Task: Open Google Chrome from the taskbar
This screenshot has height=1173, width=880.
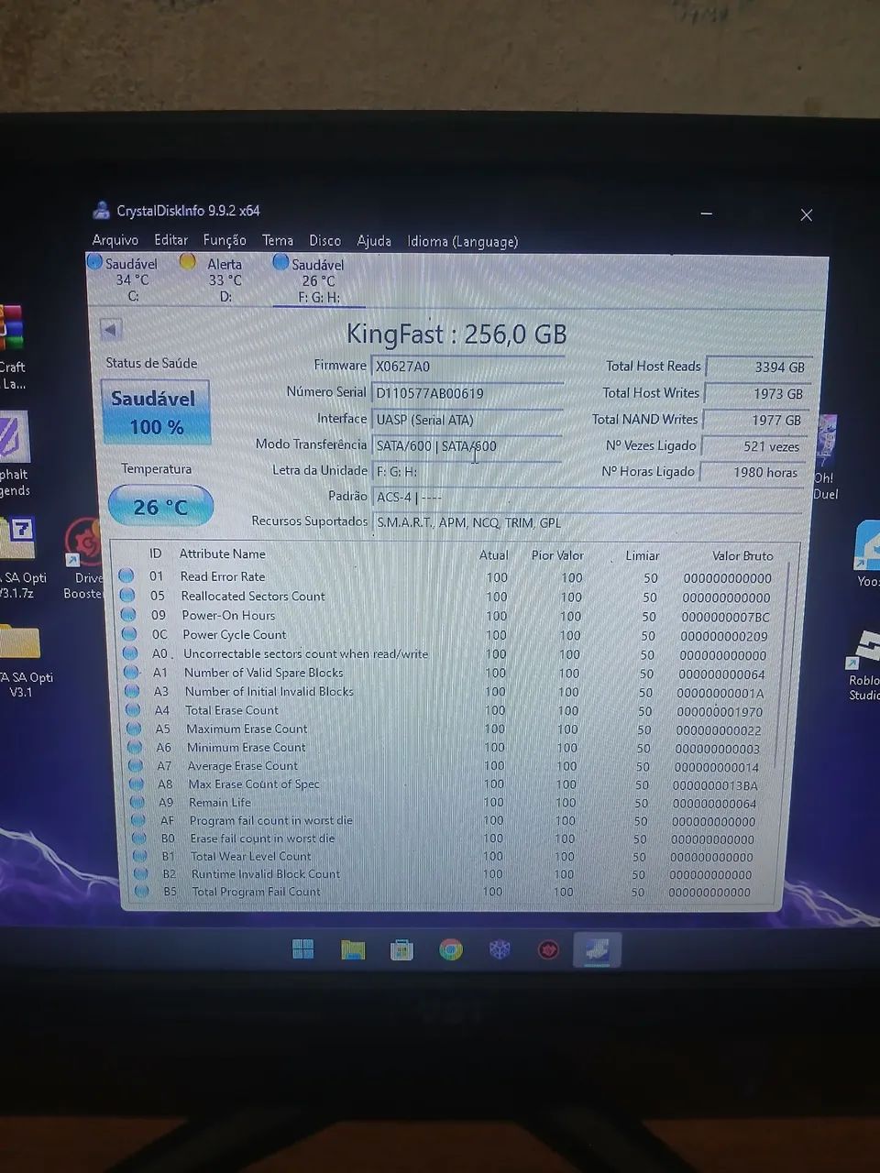Action: click(450, 950)
